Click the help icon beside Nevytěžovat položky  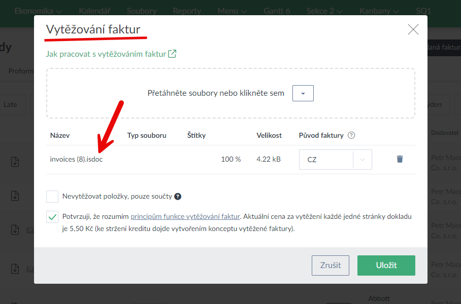click(178, 197)
